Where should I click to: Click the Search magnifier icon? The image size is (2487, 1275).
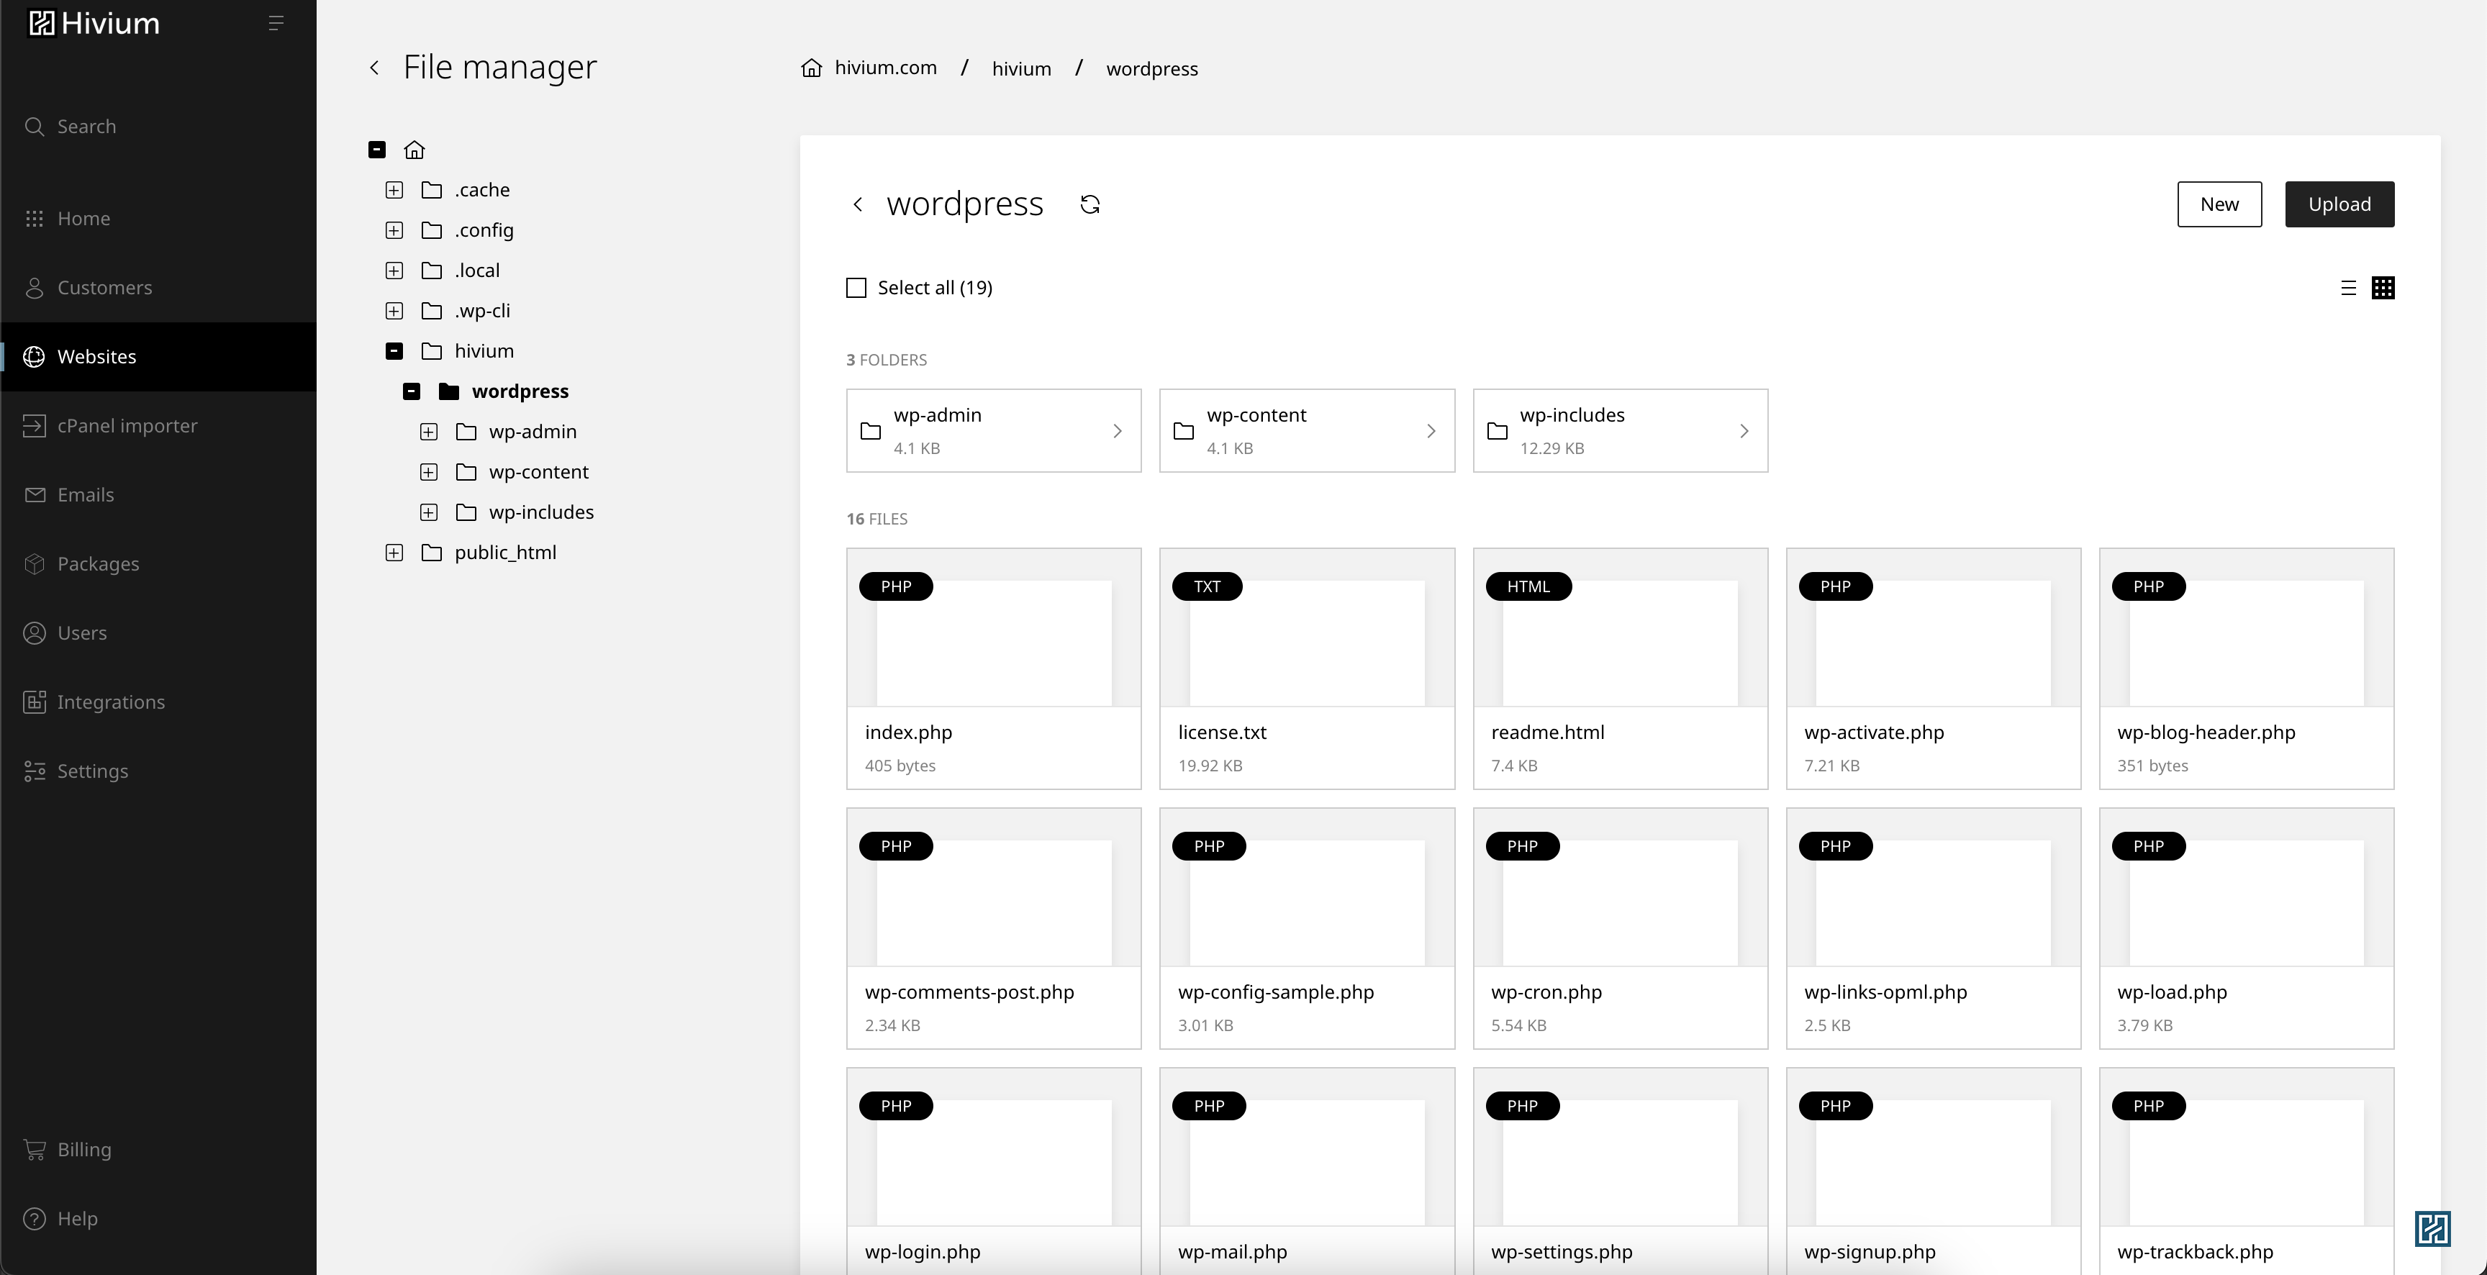[x=35, y=127]
